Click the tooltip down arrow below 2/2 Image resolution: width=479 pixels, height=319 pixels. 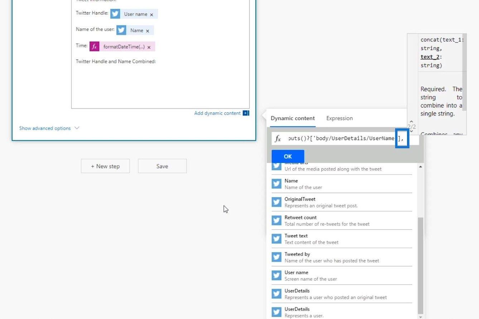pyautogui.click(x=411, y=131)
